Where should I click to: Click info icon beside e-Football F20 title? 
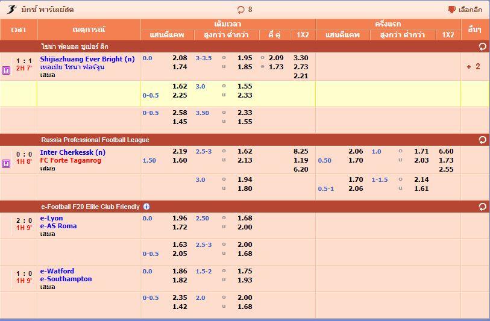[x=146, y=207]
